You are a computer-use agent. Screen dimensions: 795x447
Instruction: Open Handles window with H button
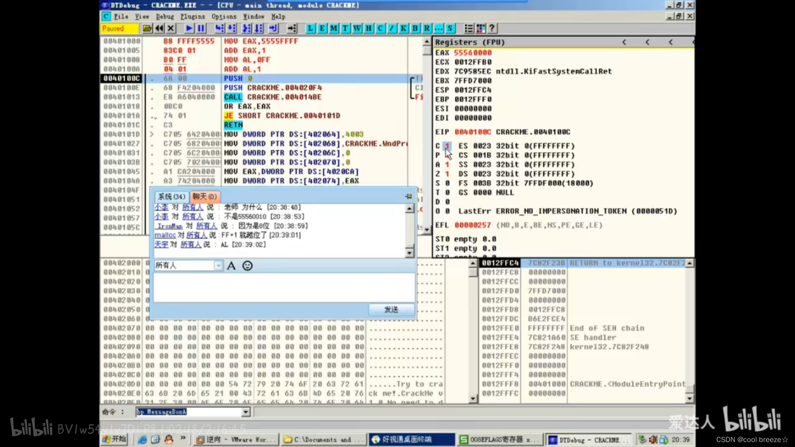[369, 29]
